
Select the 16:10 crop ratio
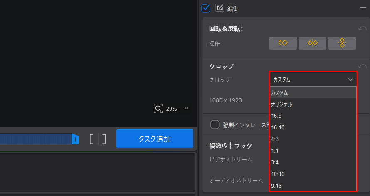(x=313, y=127)
